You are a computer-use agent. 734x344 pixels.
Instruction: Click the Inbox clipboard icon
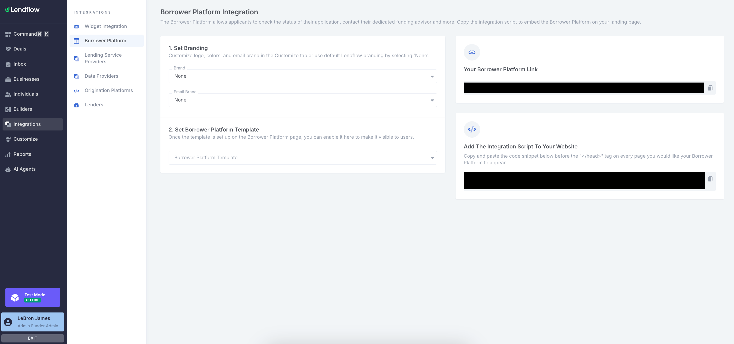coord(8,64)
